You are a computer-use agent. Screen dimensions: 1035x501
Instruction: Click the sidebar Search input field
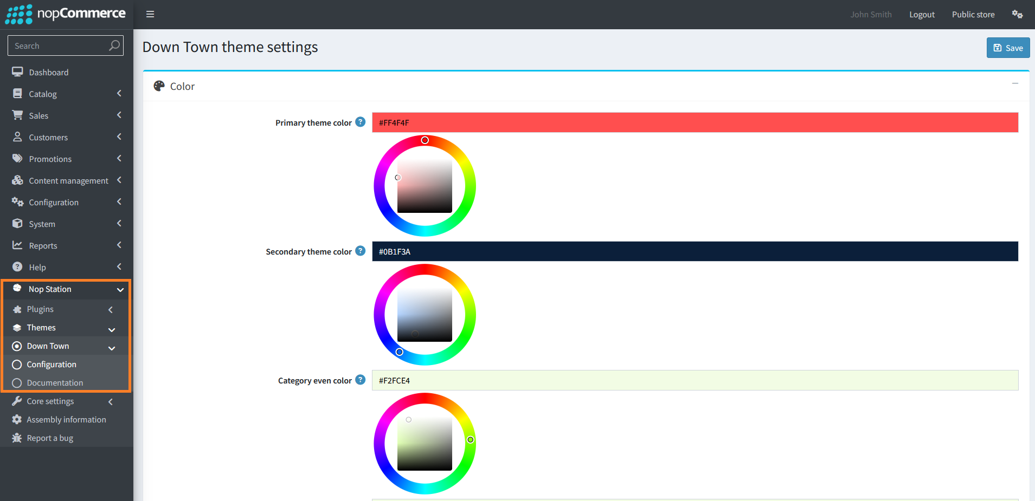pos(66,45)
